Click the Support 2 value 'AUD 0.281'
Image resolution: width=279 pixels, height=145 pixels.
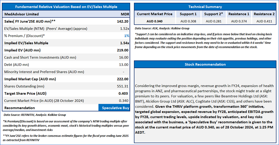(214, 21)
